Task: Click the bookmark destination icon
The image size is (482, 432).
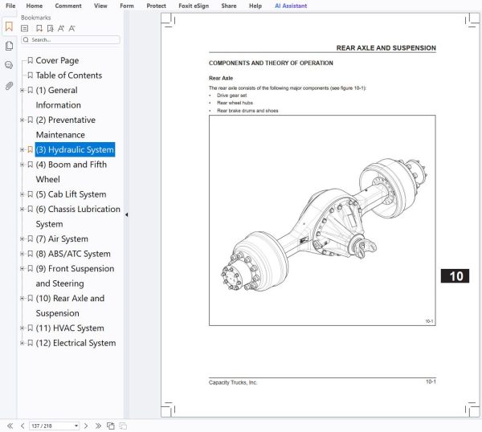Action: tap(50, 29)
